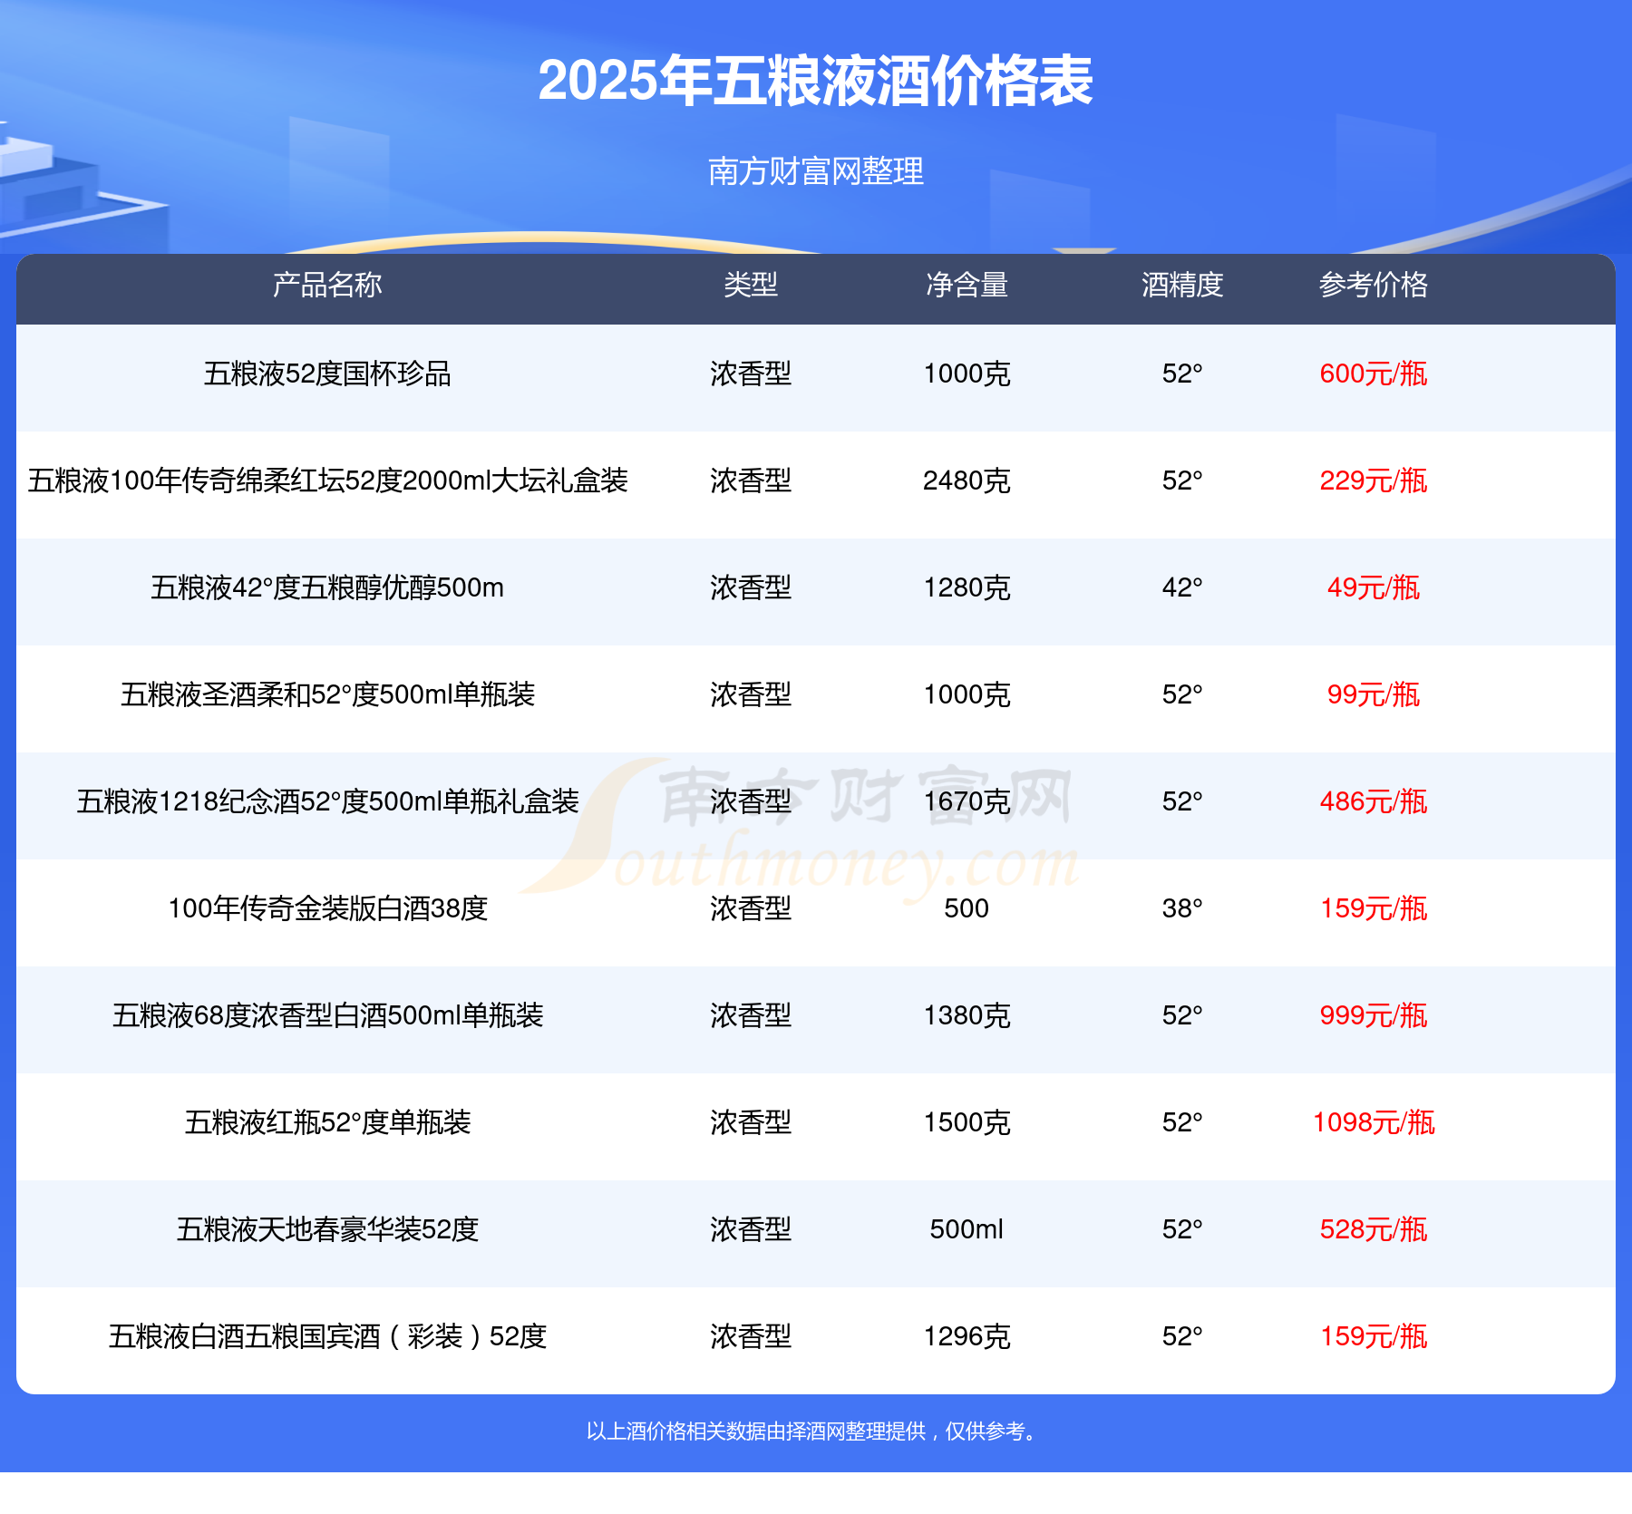The height and width of the screenshot is (1514, 1632).
Task: Click price 999元/瓶
Action: point(1374,1015)
